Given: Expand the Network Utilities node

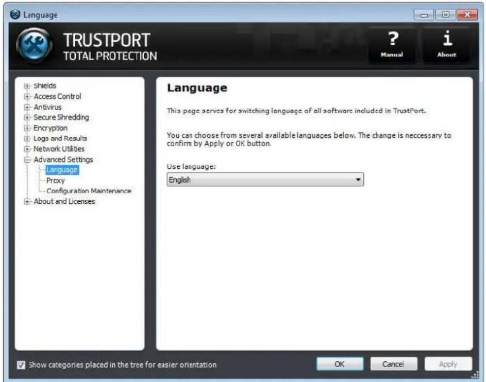Looking at the screenshot, I should tap(27, 149).
